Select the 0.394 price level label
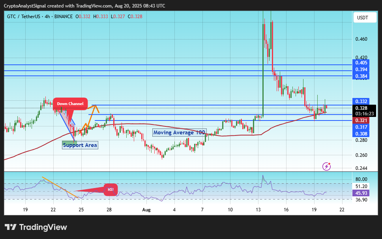Screen dimensions: 382x239 pyautogui.click(x=361, y=70)
